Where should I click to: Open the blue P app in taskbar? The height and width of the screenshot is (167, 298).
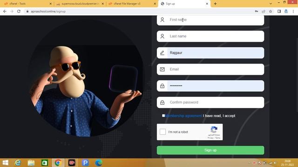point(85,163)
